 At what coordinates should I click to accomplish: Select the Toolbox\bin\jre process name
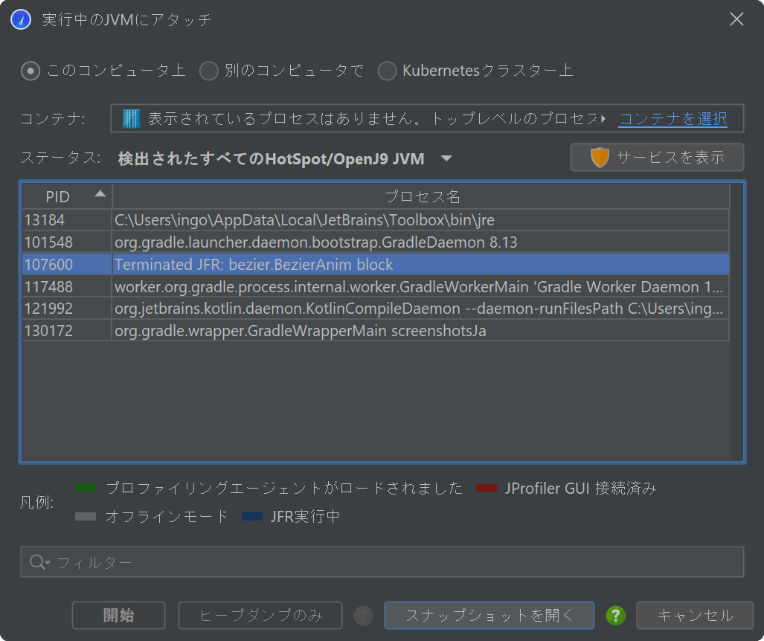tap(421, 219)
